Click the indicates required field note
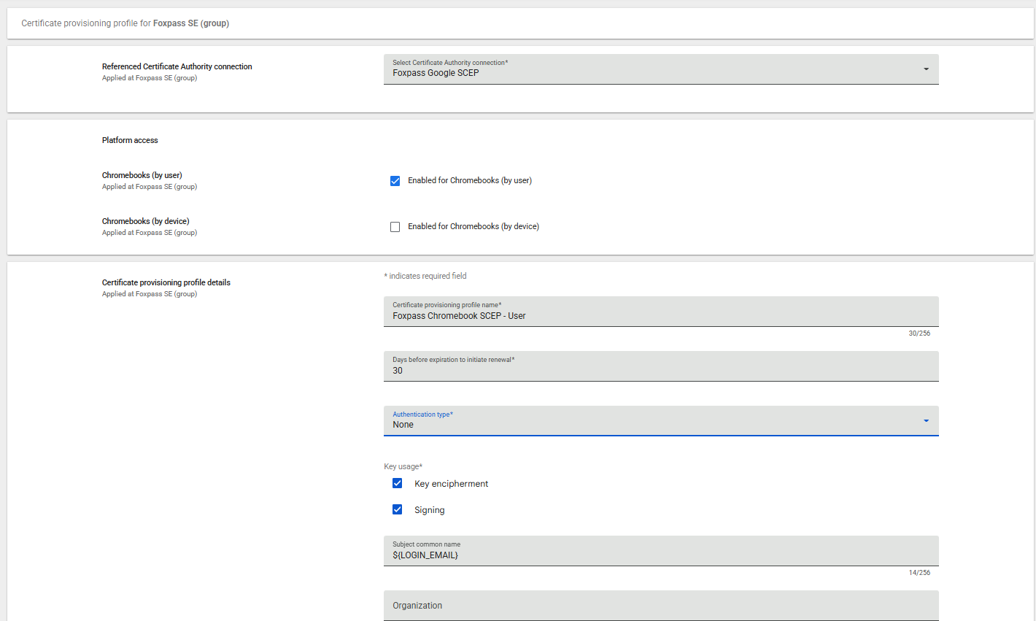The image size is (1036, 621). click(x=425, y=276)
